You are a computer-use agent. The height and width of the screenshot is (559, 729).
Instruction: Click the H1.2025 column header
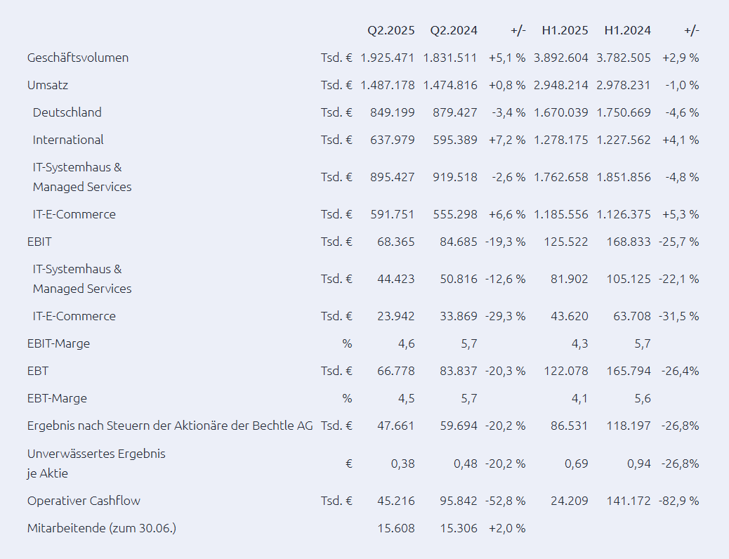[565, 30]
